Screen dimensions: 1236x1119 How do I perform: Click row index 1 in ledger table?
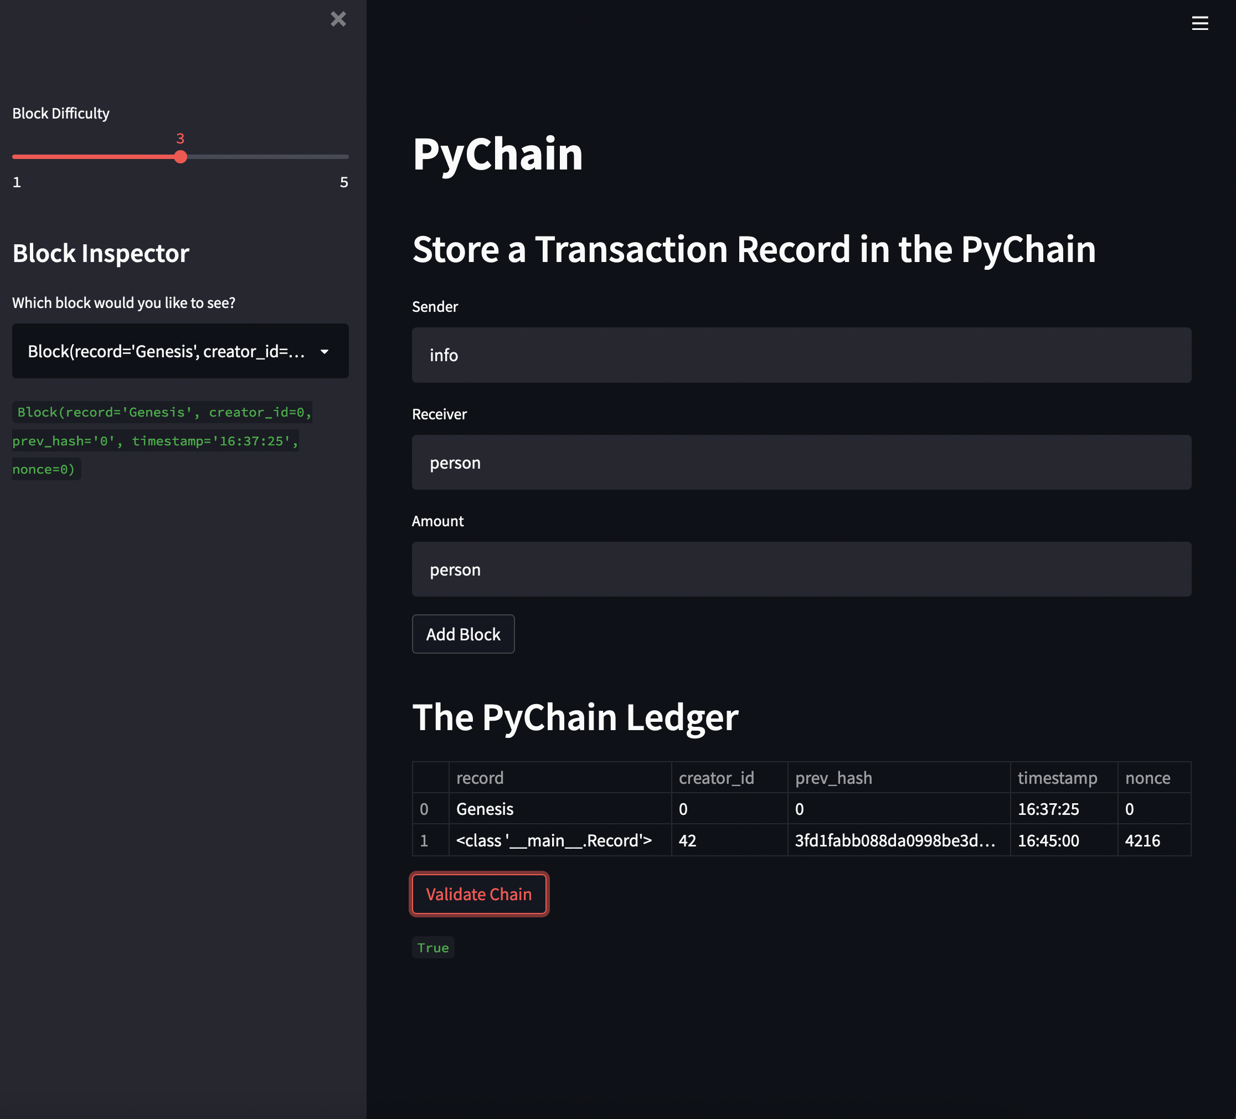pyautogui.click(x=430, y=840)
